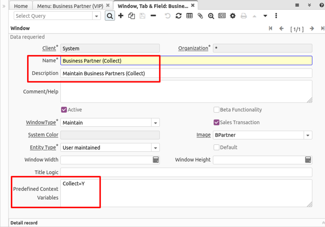Toggle grid view with the table icon
Image resolution: width=325 pixels, height=227 pixels.
189,16
